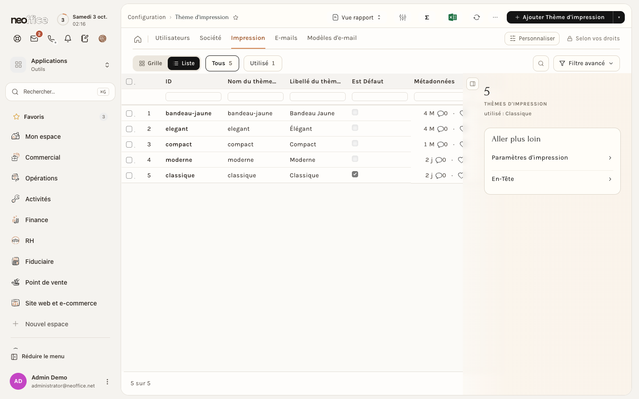Click the ID column filter field

[193, 97]
